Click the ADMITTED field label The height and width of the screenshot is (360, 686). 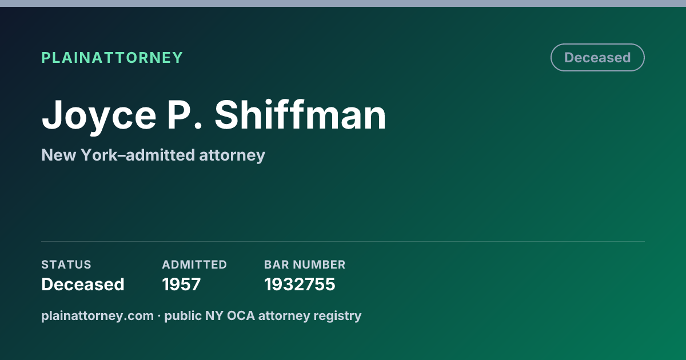click(x=194, y=265)
